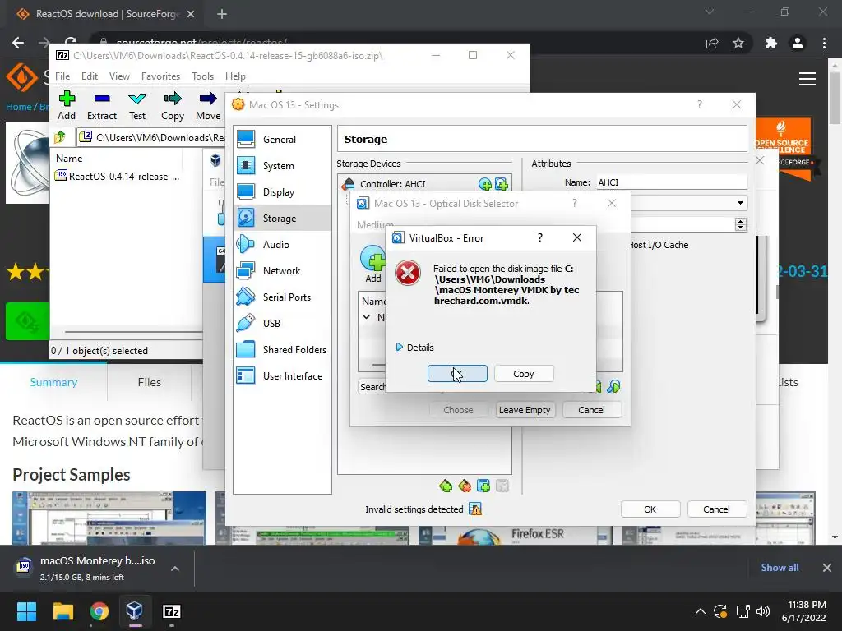Select Audio in the Settings sidebar
842x631 pixels.
283,244
